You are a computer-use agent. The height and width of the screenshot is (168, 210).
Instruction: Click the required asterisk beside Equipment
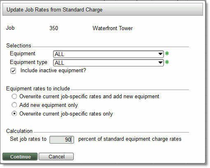(167, 53)
